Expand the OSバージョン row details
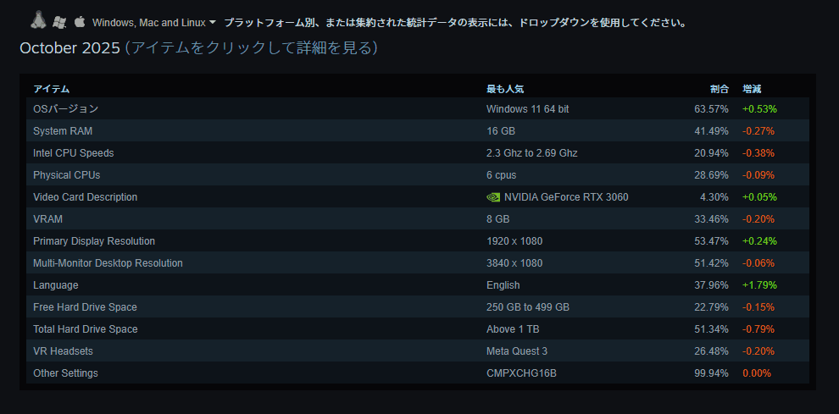839x414 pixels. pos(66,109)
